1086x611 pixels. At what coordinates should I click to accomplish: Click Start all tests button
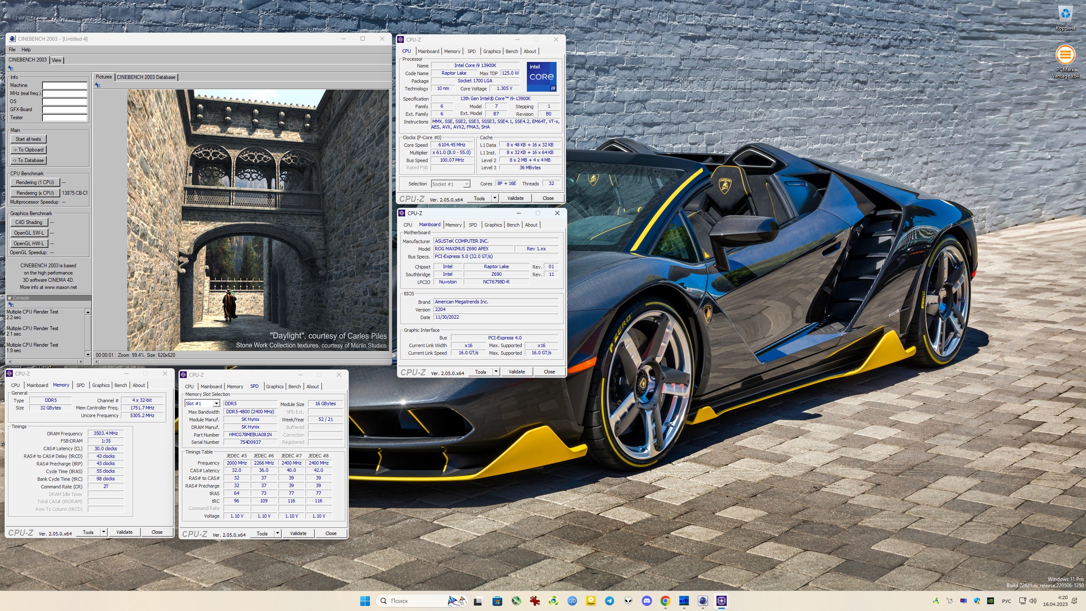(28, 139)
